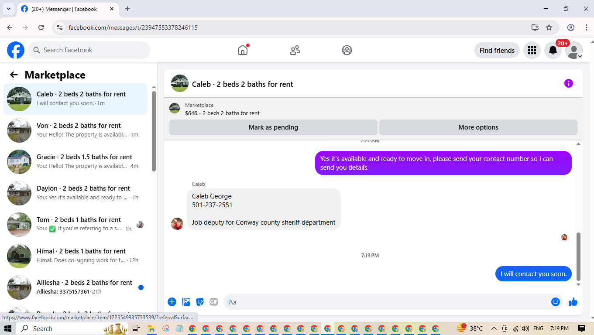Open Facebook home via logo
This screenshot has width=594, height=335.
pos(16,50)
